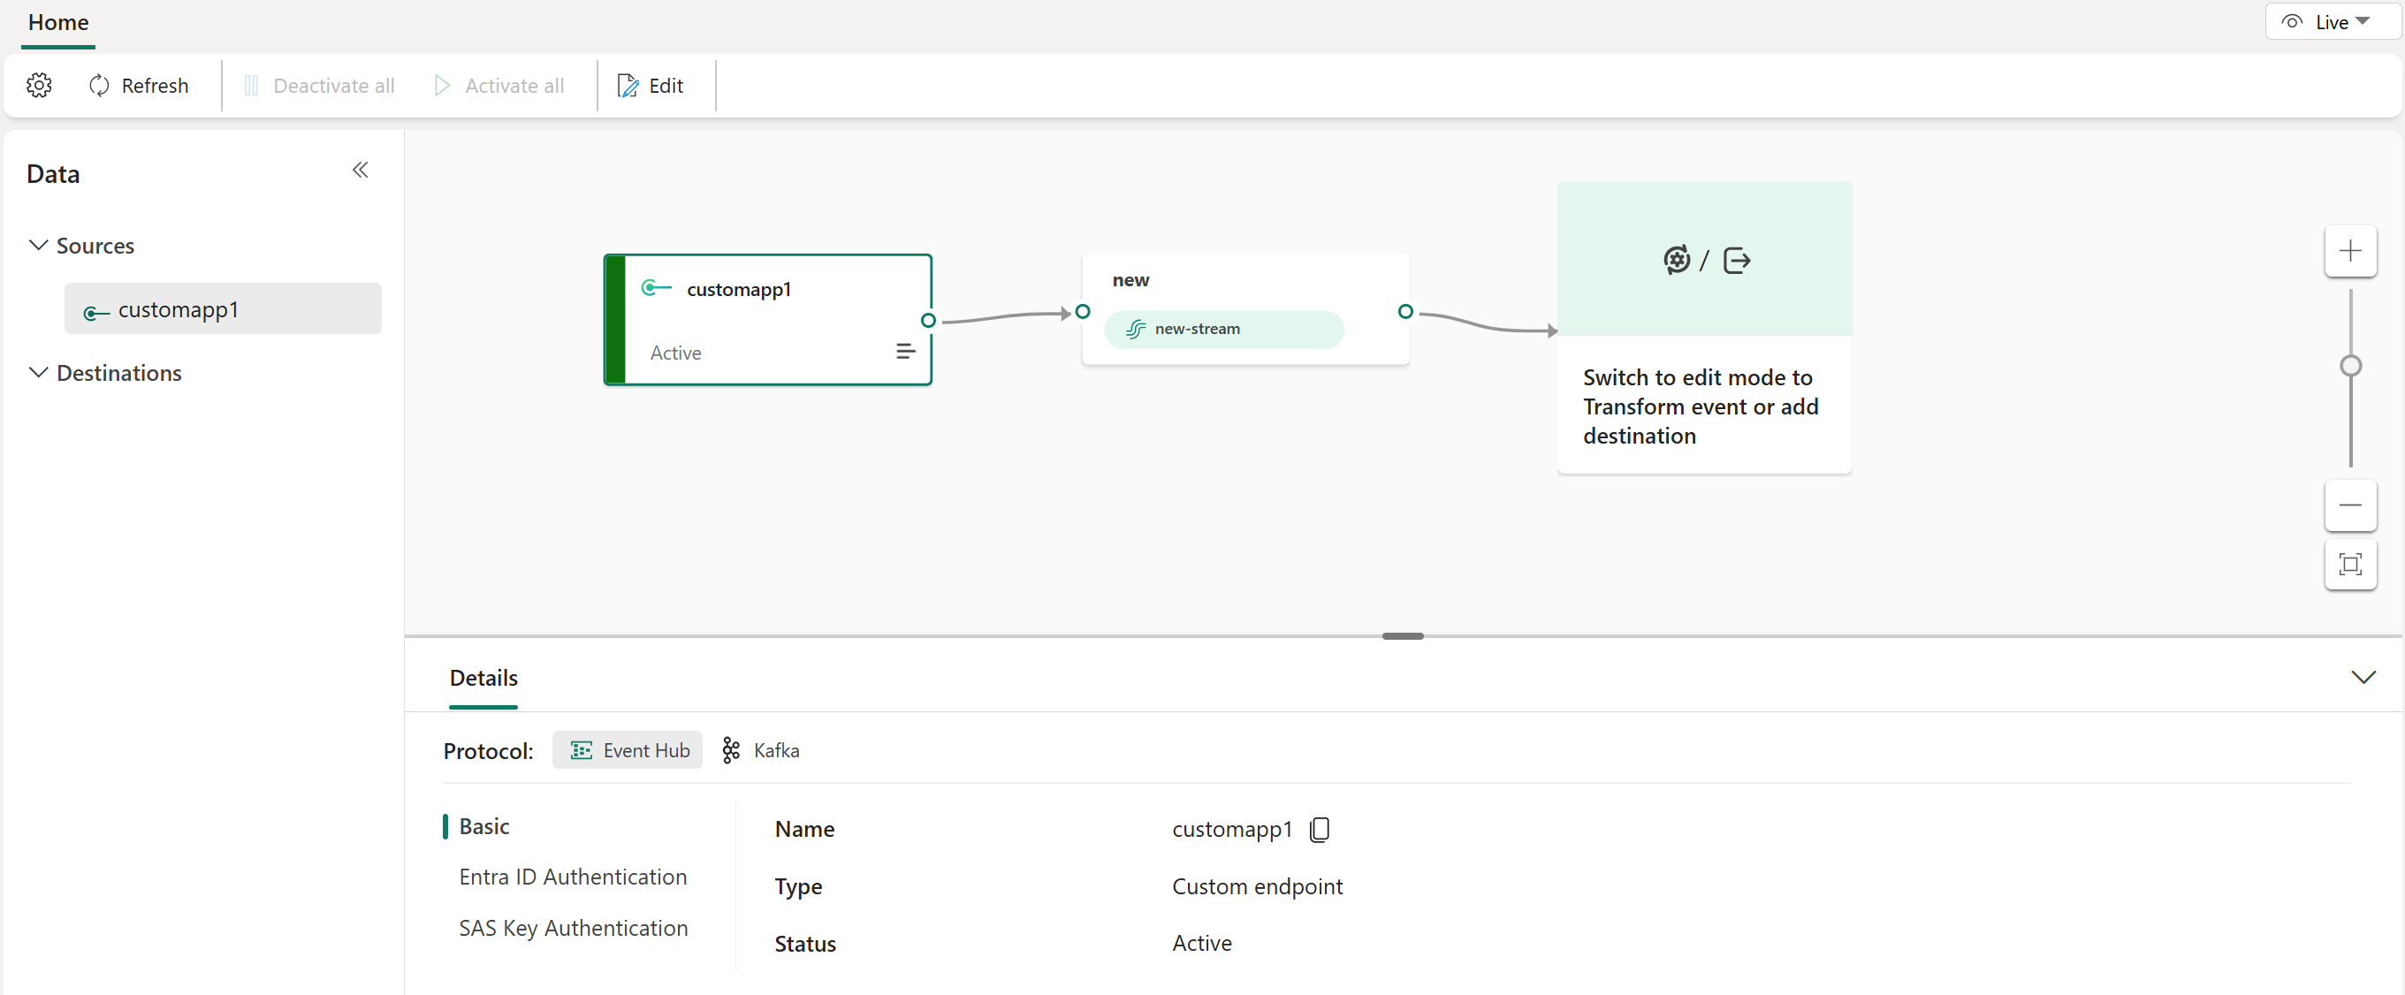Click the customapp1 source node icon
Image resolution: width=2405 pixels, height=995 pixels.
point(658,288)
